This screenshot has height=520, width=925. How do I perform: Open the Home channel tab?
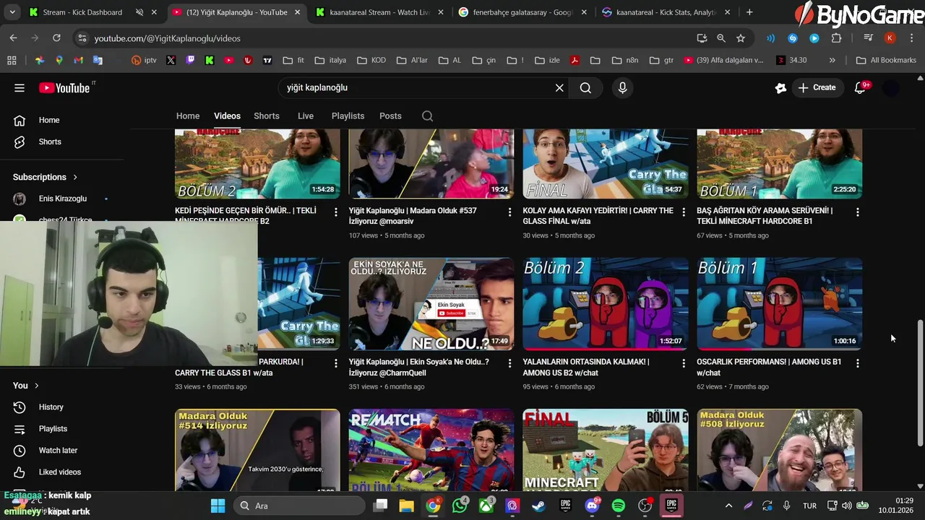click(188, 116)
